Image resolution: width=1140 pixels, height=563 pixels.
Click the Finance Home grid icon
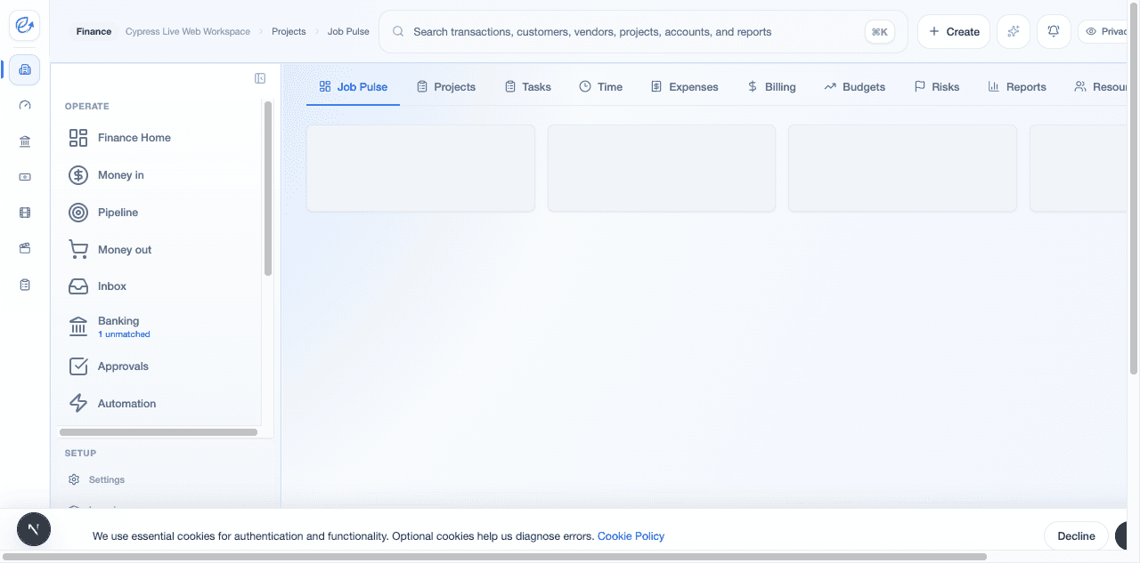78,138
